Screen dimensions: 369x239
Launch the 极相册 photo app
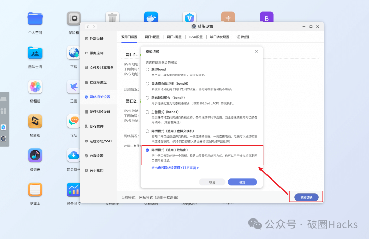click(35, 87)
